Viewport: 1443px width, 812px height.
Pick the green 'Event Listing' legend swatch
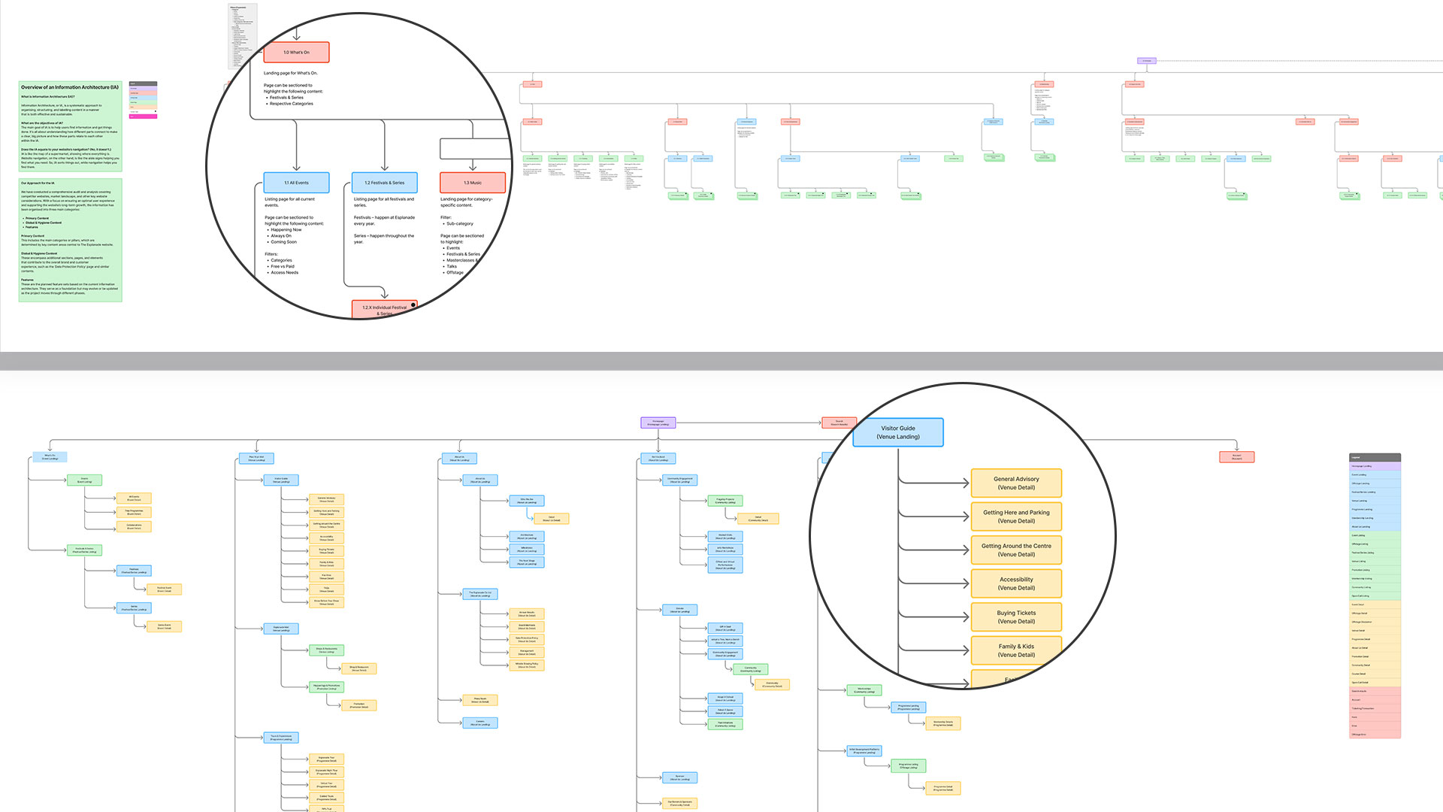[x=1375, y=535]
